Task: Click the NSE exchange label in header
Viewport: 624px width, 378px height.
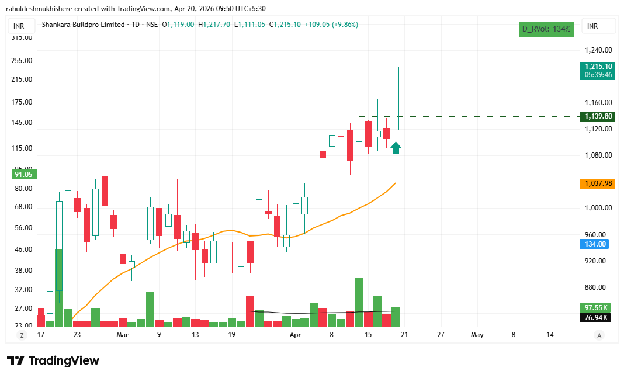Action: pos(152,25)
